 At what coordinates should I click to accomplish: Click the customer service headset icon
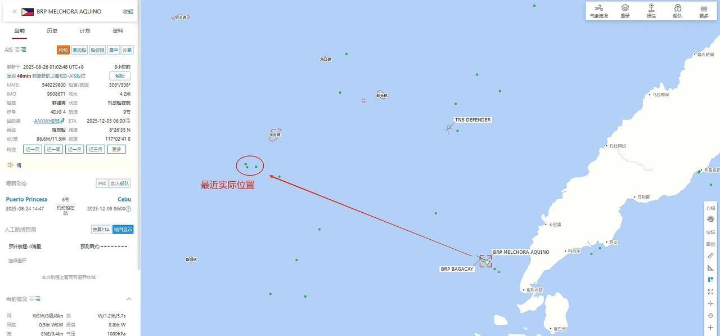point(710,219)
